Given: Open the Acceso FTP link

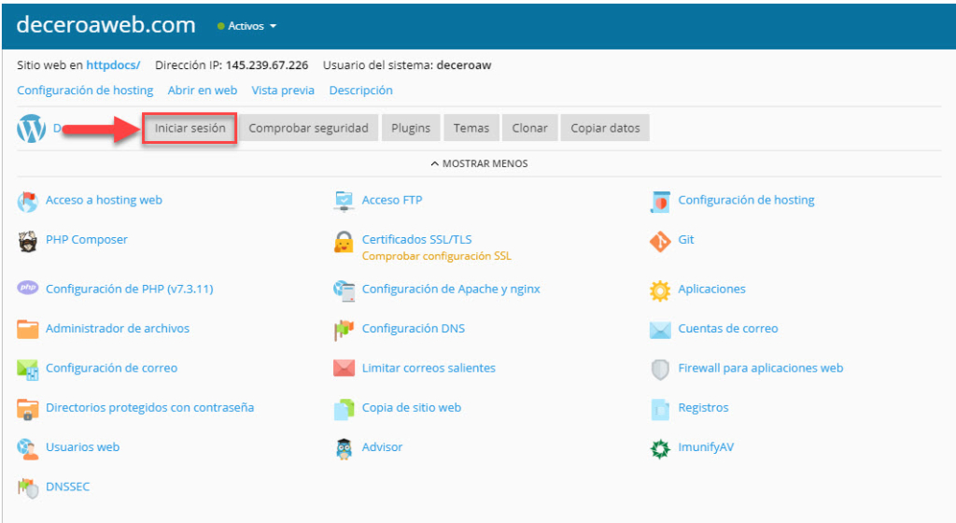Looking at the screenshot, I should click(x=392, y=200).
